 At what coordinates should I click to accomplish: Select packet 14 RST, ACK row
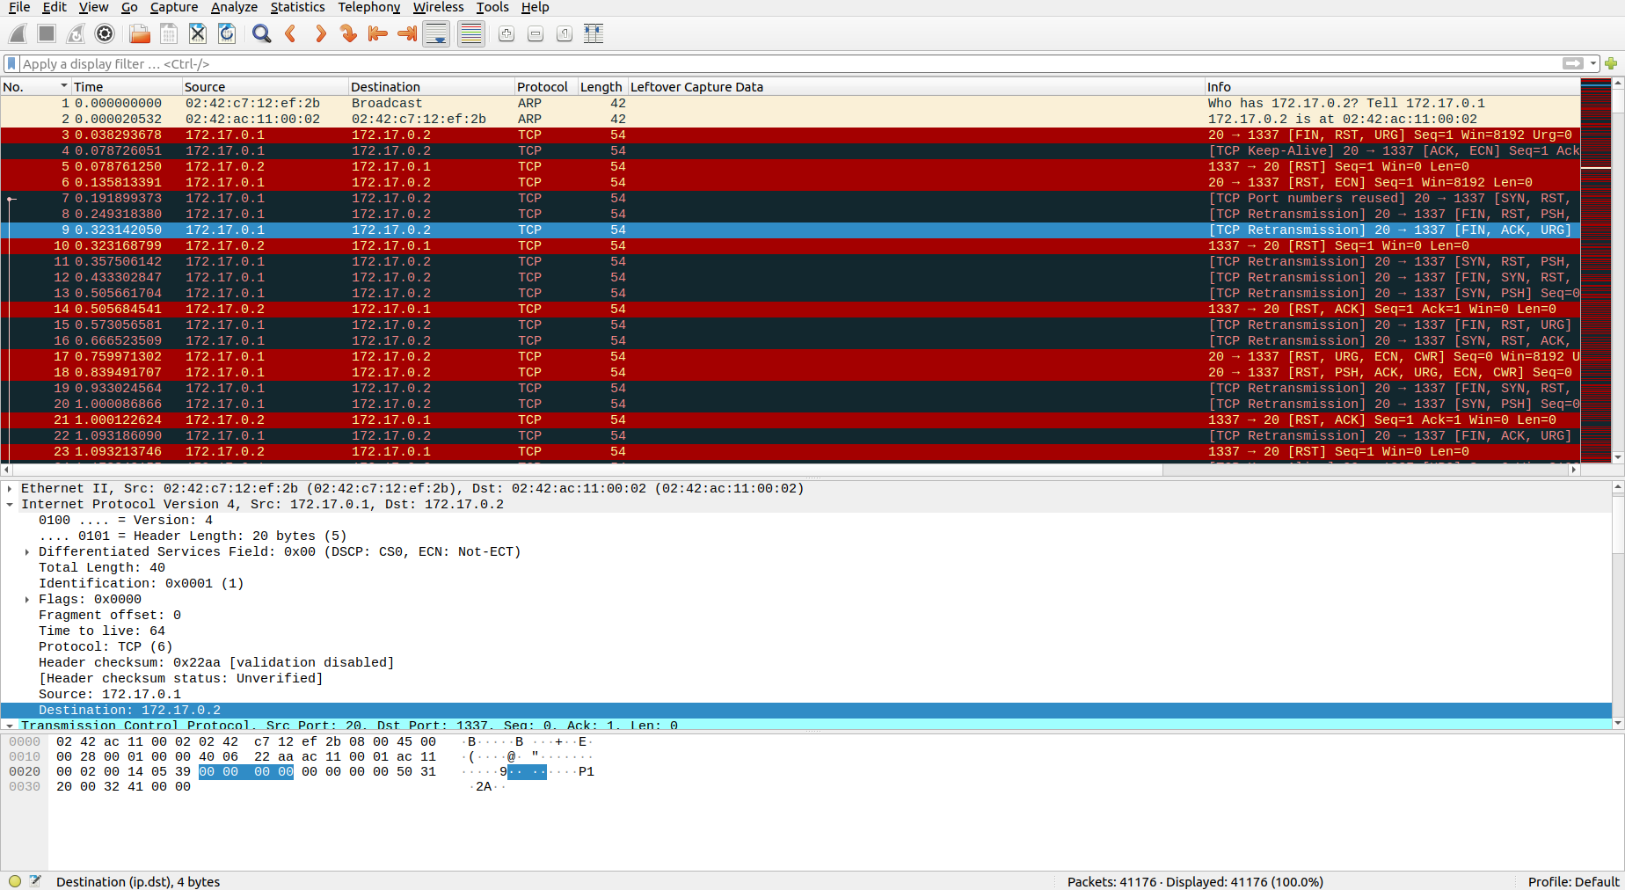[790, 309]
